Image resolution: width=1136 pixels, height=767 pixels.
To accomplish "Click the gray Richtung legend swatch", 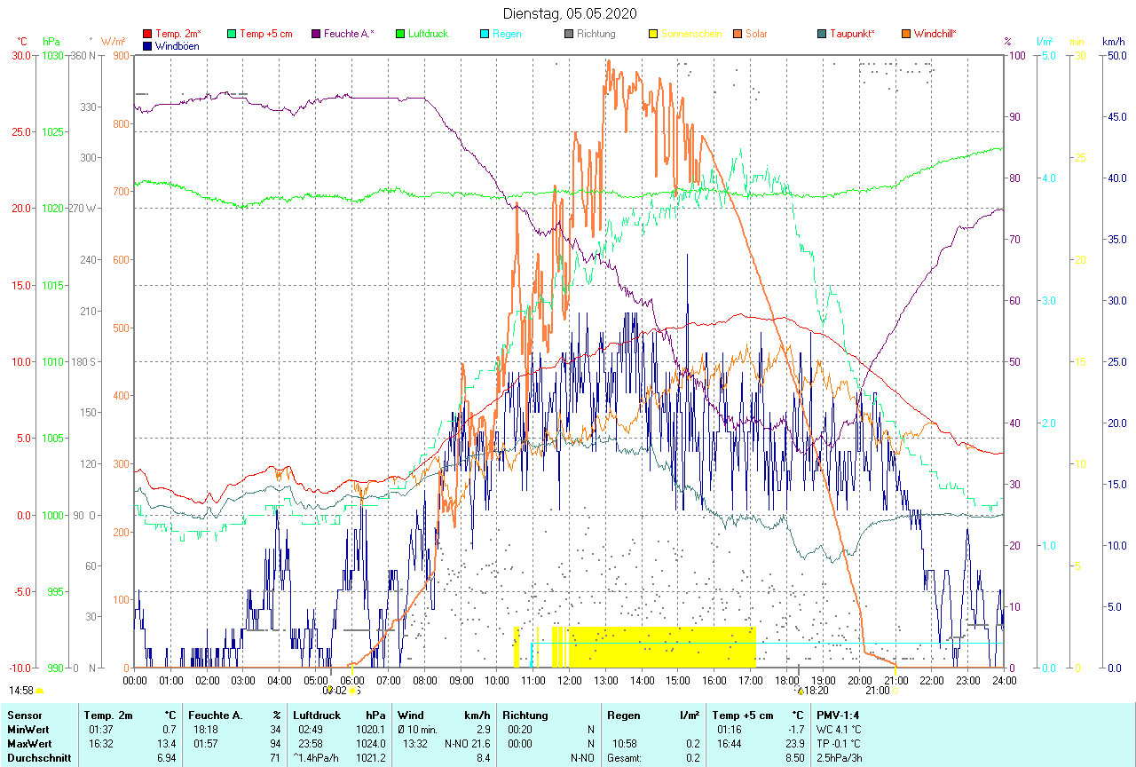I will (x=569, y=34).
